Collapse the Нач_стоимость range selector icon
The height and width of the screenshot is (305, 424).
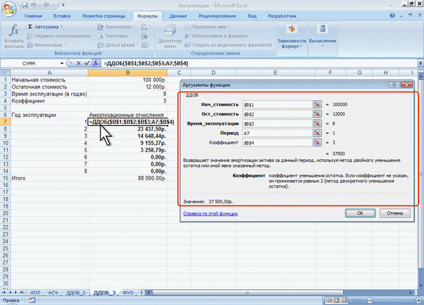coord(317,105)
